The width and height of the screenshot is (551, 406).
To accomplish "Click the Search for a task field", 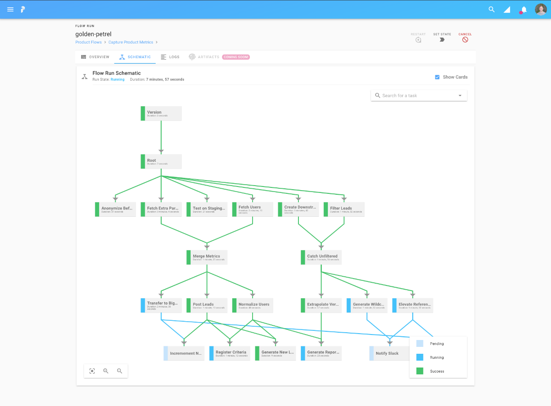I will (x=419, y=95).
